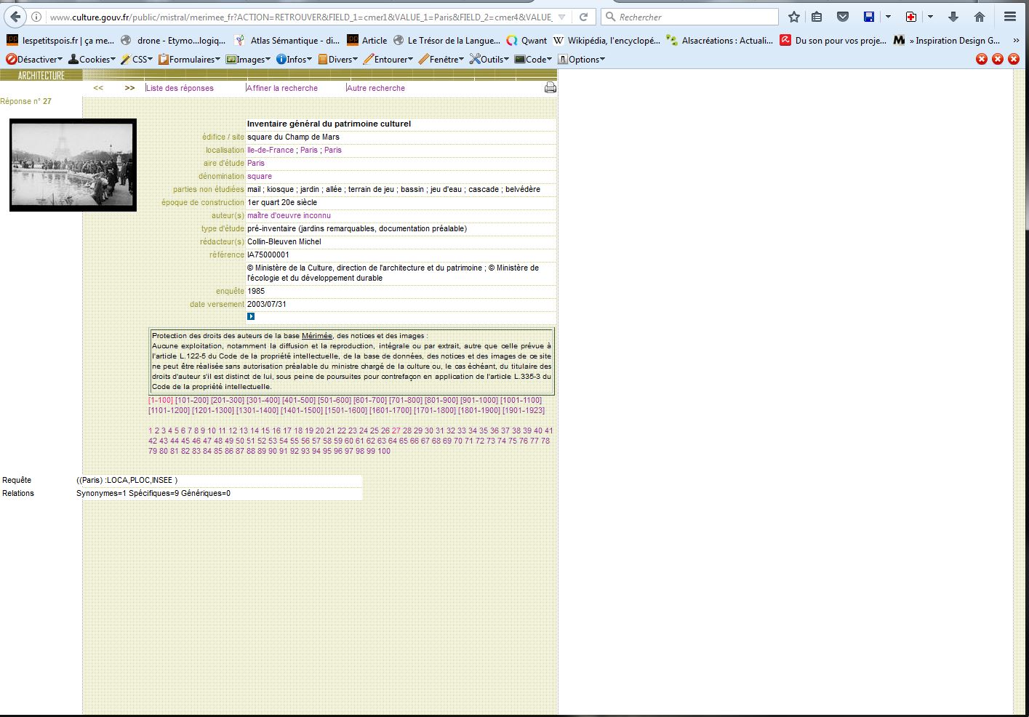Expand the Images dropdown in the toolbar
This screenshot has height=717, width=1029.
coord(249,60)
